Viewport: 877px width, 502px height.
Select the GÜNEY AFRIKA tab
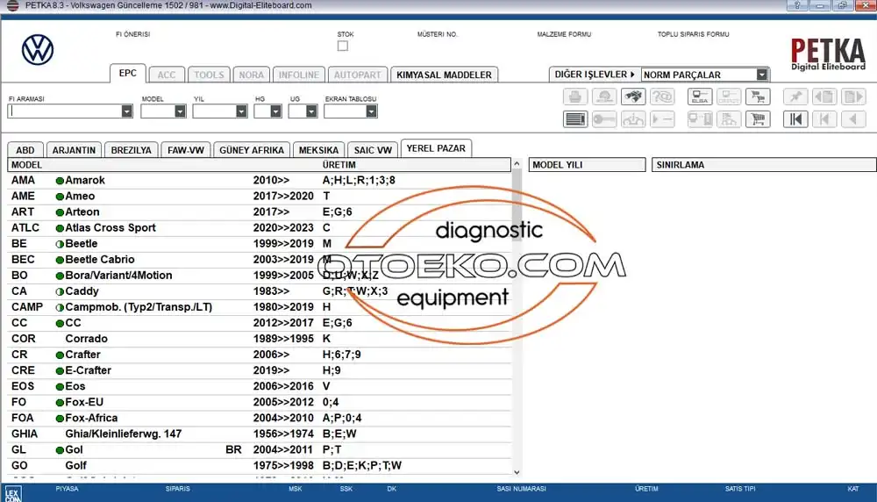point(251,150)
